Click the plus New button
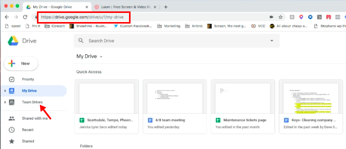The height and width of the screenshot is (149, 346). click(21, 63)
